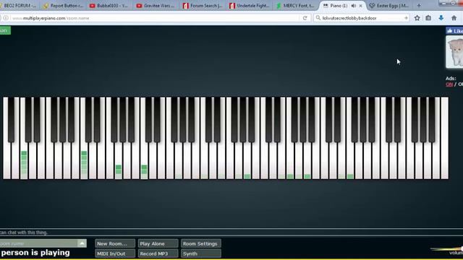Switch to the Report Button tab
Screen dimensions: 463x260
[63, 5]
